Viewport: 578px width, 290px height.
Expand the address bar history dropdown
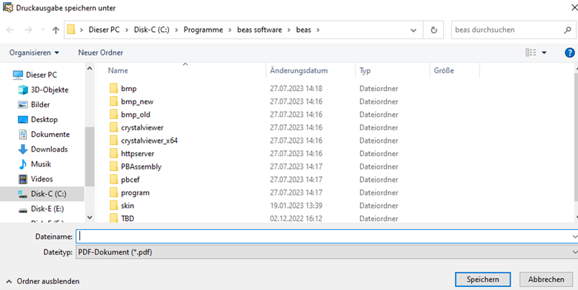[x=413, y=30]
